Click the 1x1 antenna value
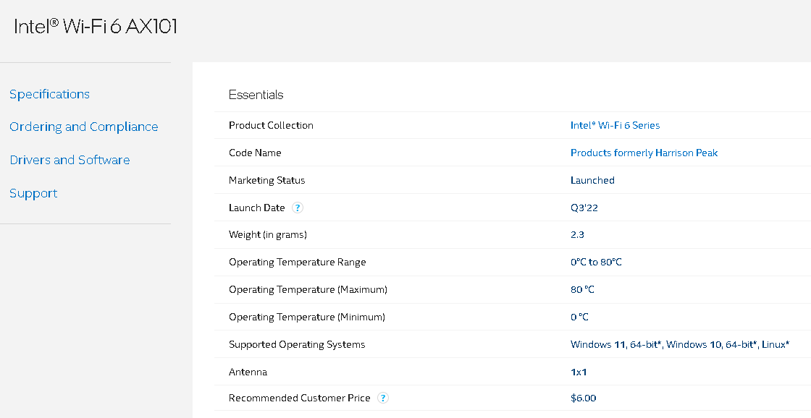 (x=579, y=372)
